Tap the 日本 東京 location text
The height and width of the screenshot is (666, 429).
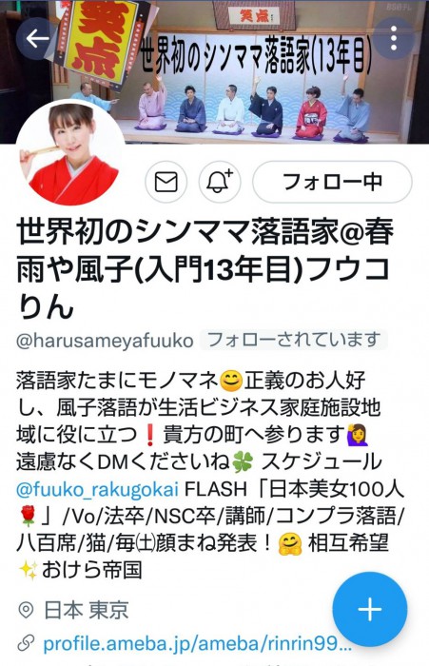point(87,611)
